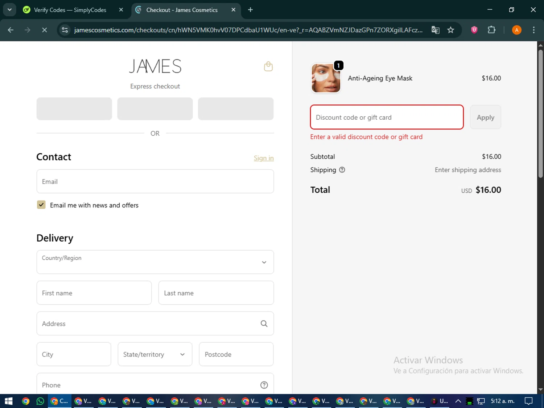This screenshot has width=544, height=408.
Task: Close the Checkout James Cosmetics tab
Action: pos(234,10)
